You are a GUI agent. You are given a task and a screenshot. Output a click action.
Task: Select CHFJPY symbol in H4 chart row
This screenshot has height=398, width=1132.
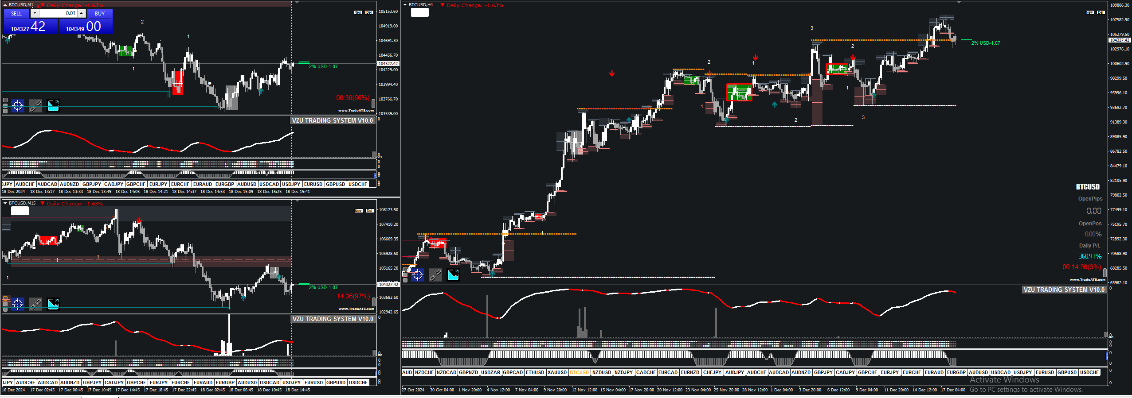tap(713, 372)
